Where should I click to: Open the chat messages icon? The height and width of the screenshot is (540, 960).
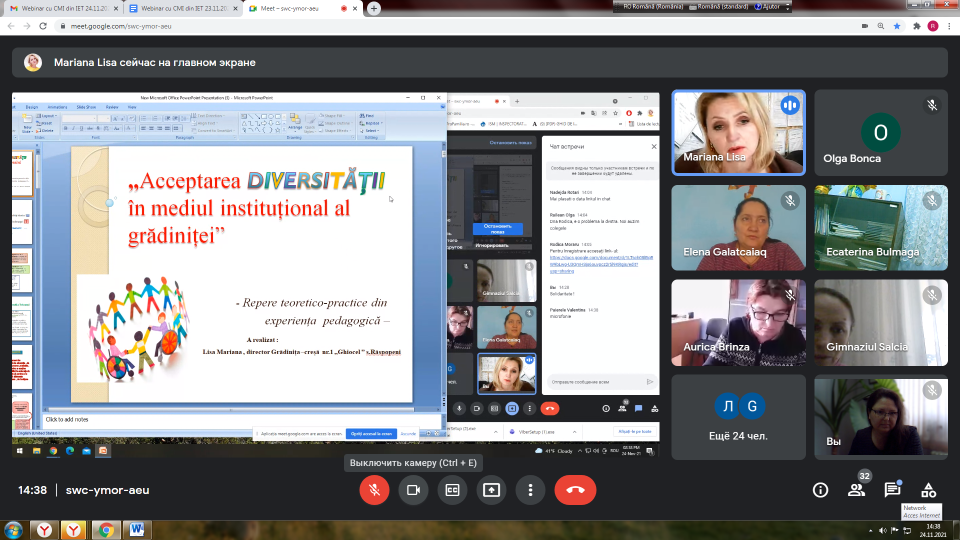892,490
